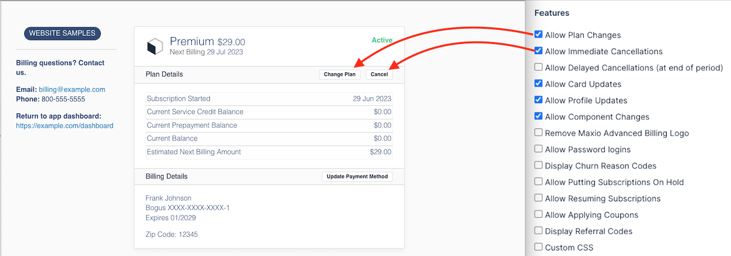Follow the example.com dashboard link

[x=65, y=125]
